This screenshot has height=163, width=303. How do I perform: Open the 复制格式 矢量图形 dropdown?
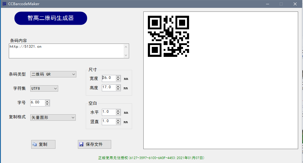[53, 117]
